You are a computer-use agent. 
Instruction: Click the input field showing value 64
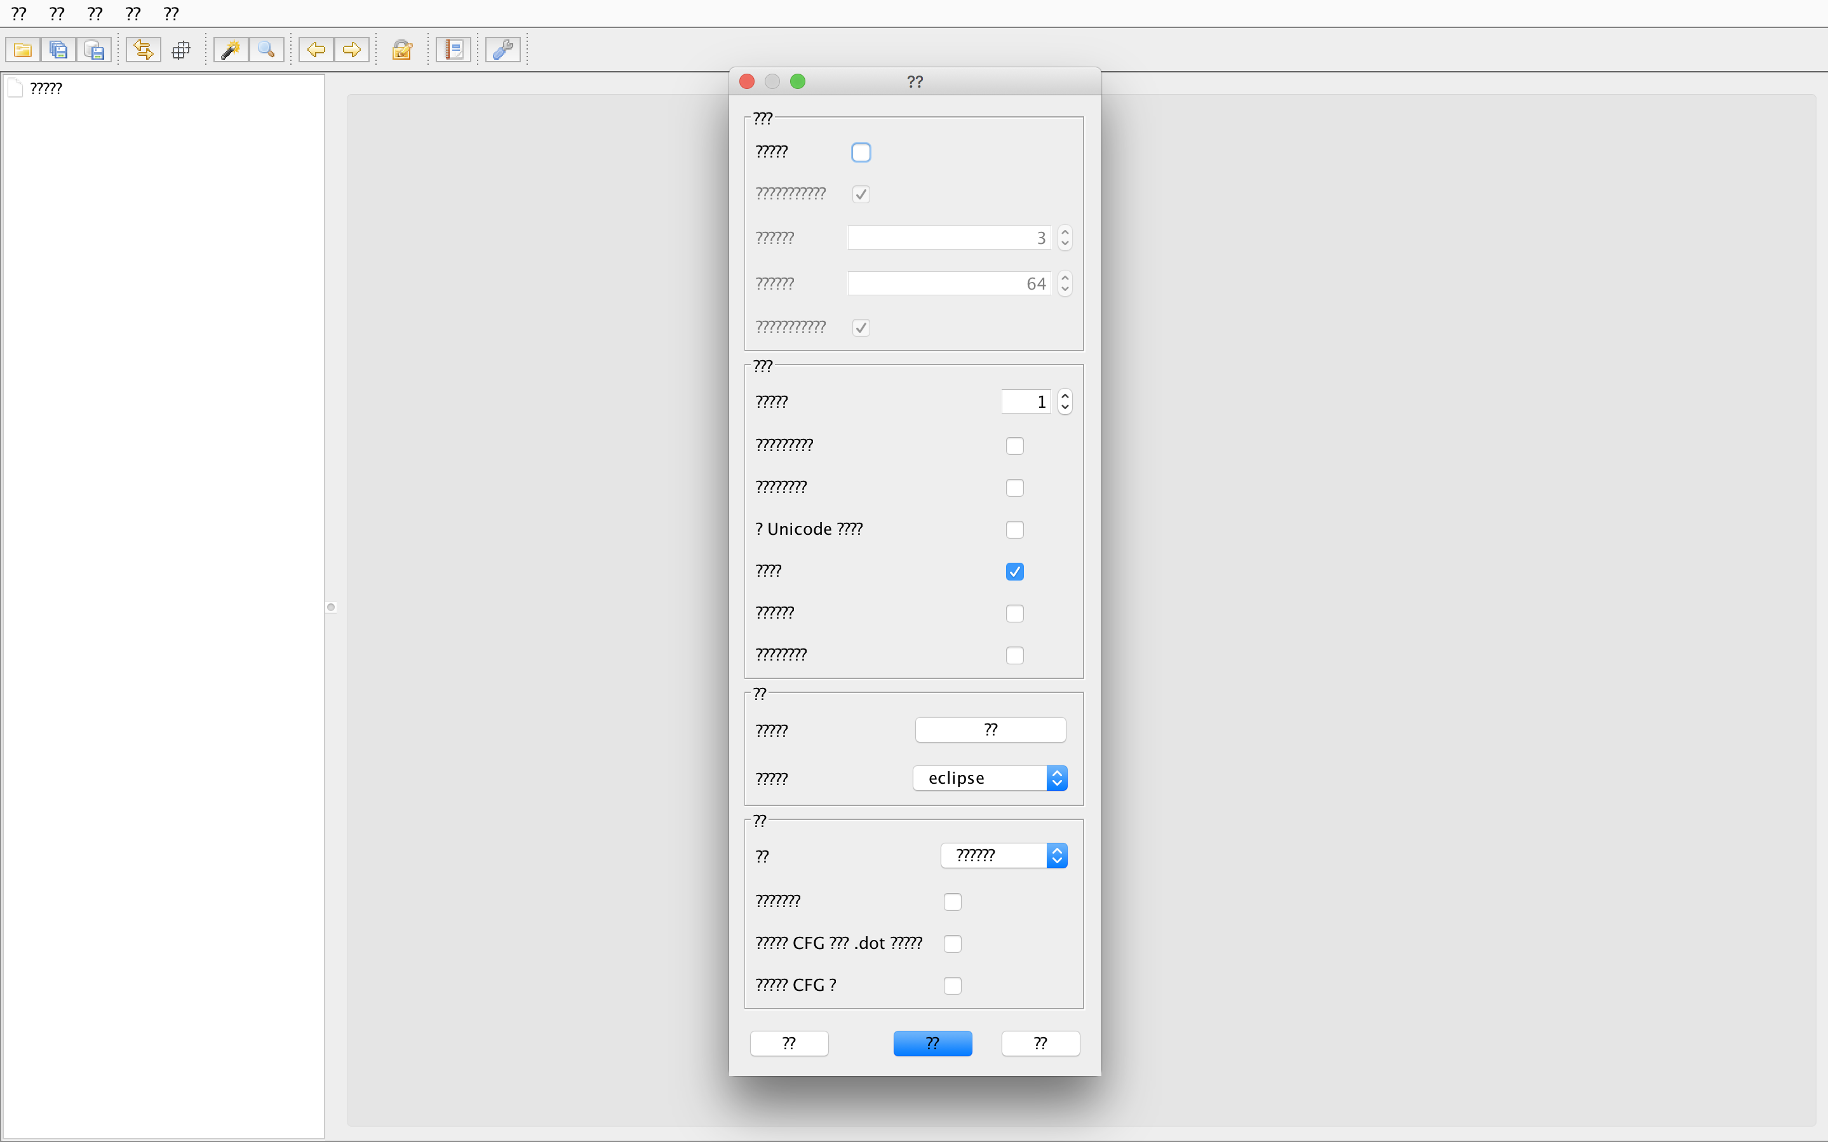click(948, 283)
